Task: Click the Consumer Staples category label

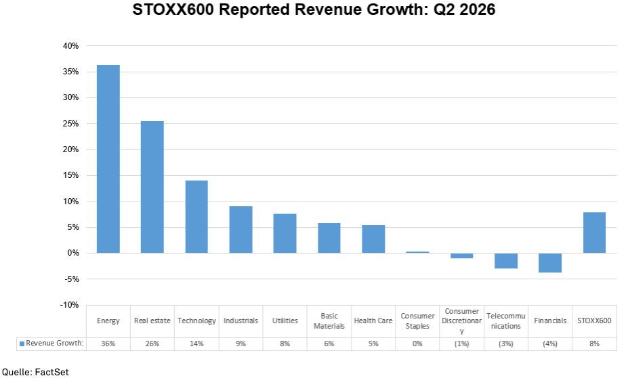Action: (417, 321)
